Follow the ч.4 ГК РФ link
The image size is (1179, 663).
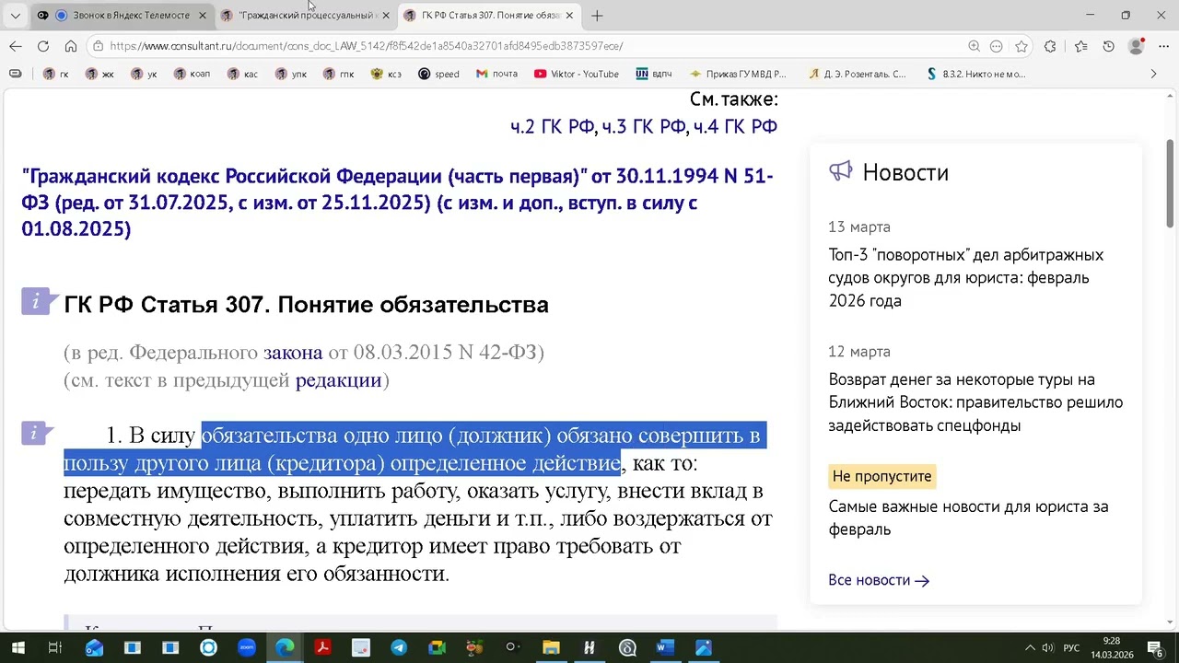(735, 126)
